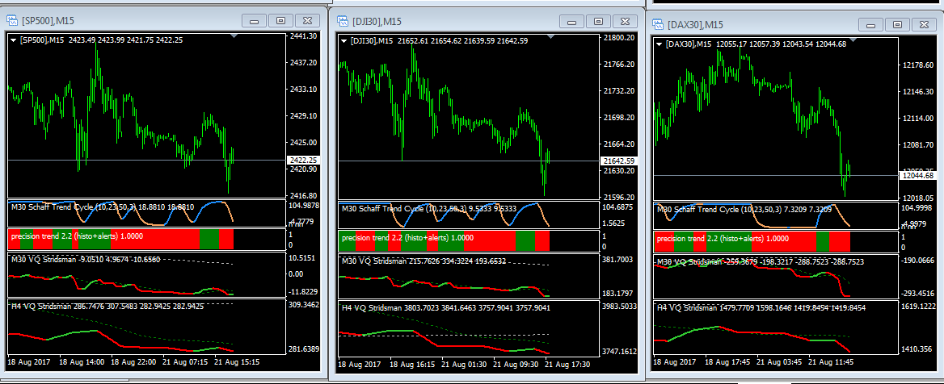Viewport: 944px width, 384px height.
Task: Click the 21800.20 price on DJI30 scale
Action: coord(620,38)
